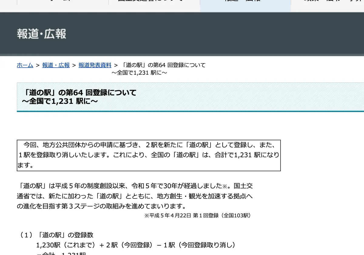Click the 報道・広報 heading in the dark banner
Image resolution: width=364 pixels, height=255 pixels.
(42, 34)
